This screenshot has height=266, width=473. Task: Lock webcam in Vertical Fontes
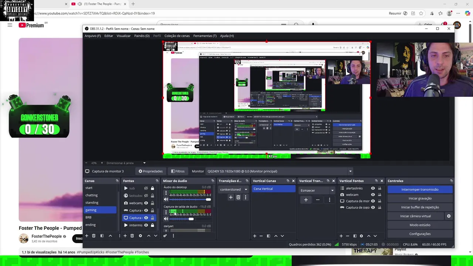click(x=380, y=195)
